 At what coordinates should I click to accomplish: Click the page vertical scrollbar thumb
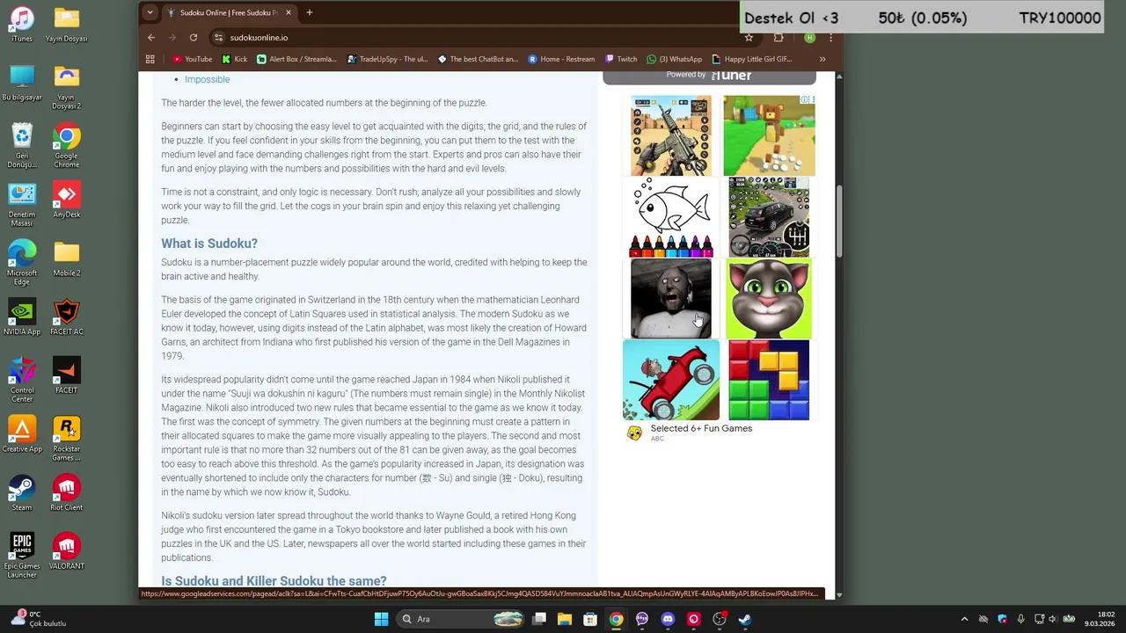click(x=839, y=222)
